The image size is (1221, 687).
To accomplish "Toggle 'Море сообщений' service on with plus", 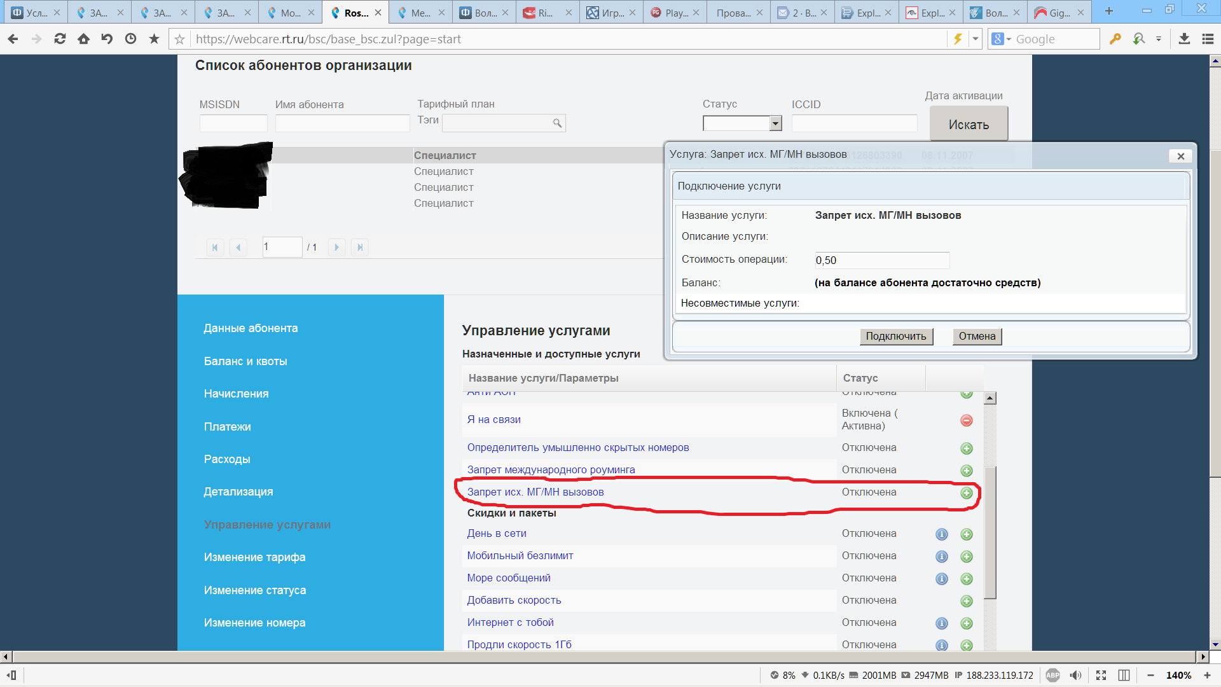I will [x=966, y=579].
